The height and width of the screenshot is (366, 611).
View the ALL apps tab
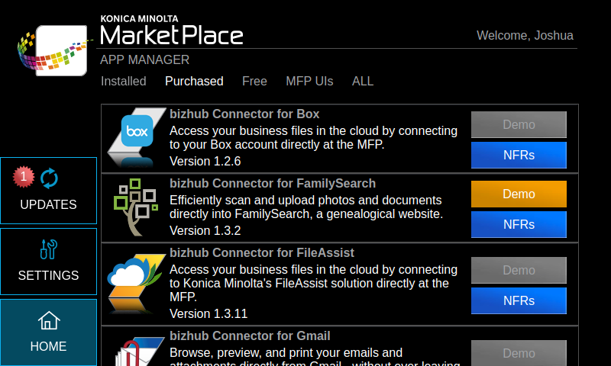click(x=363, y=81)
